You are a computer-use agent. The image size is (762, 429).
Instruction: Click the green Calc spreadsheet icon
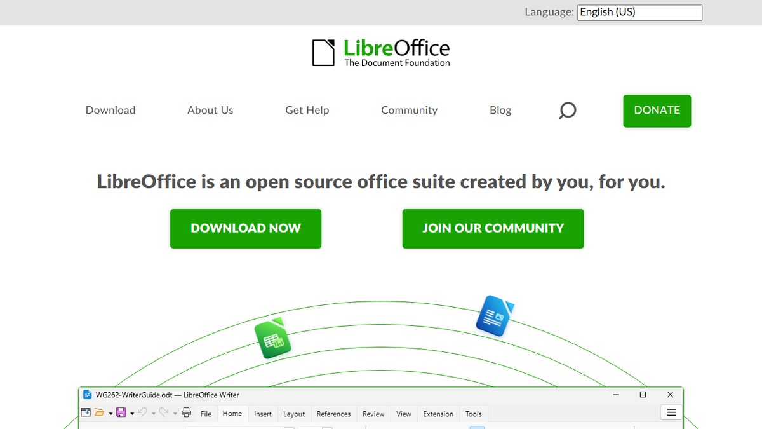click(x=272, y=338)
